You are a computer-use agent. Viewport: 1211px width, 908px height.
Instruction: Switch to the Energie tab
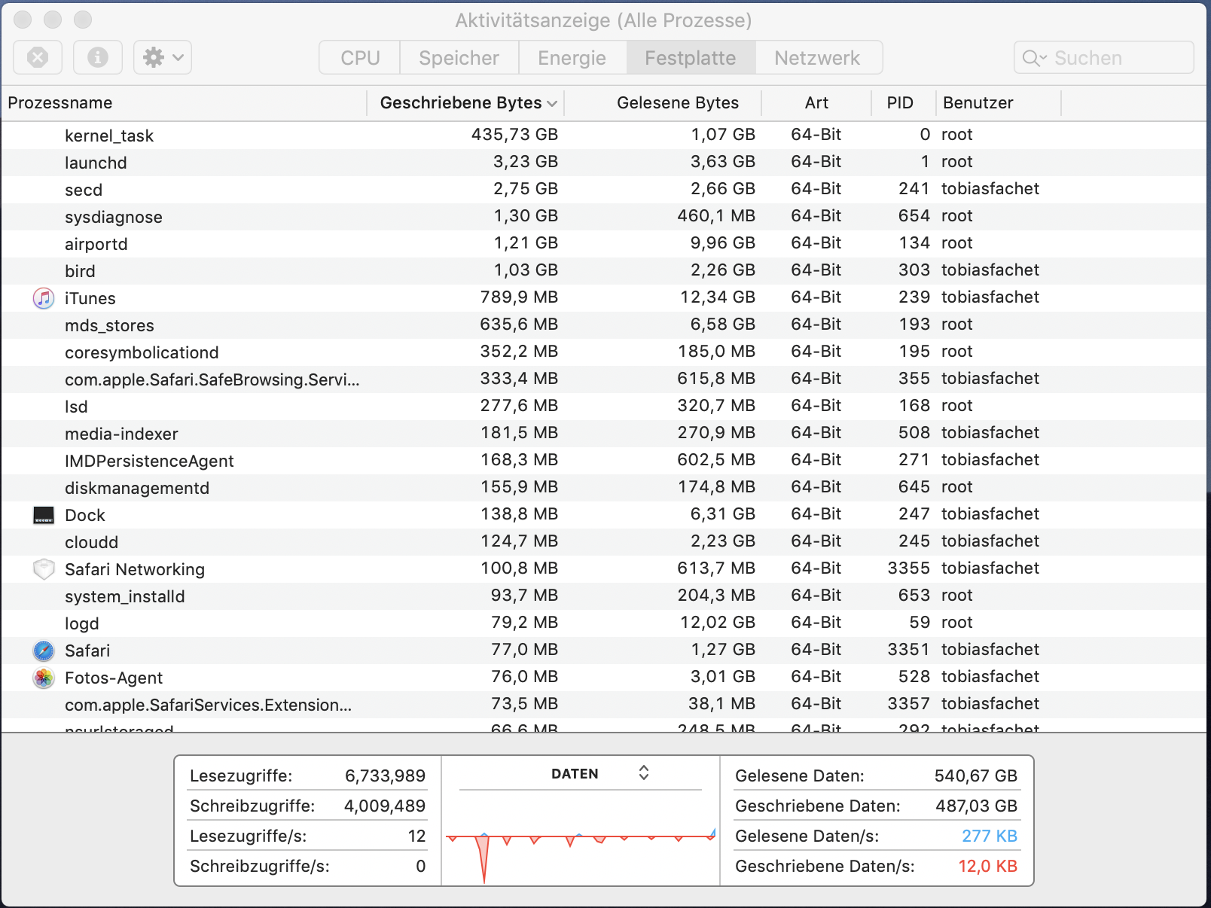[572, 58]
